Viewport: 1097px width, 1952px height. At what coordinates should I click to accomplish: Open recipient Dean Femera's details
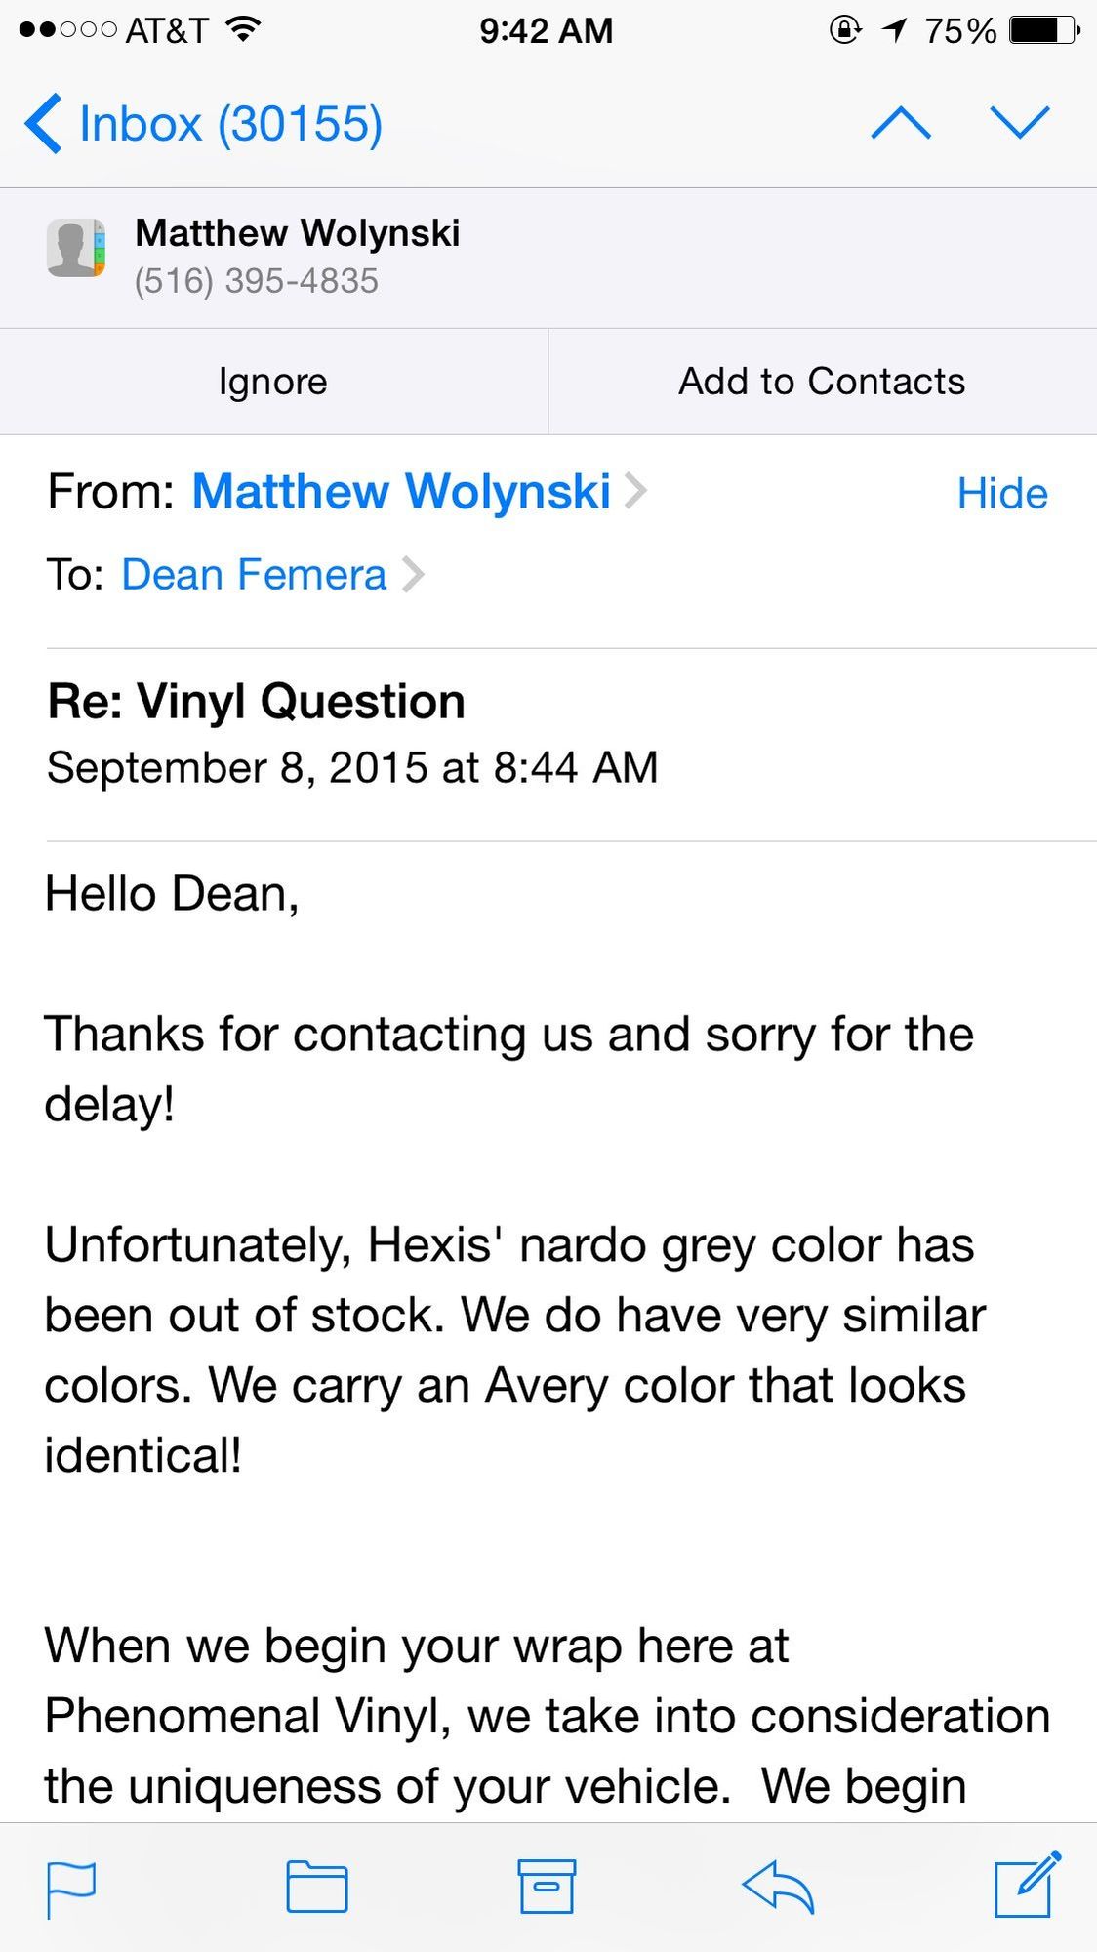point(254,575)
